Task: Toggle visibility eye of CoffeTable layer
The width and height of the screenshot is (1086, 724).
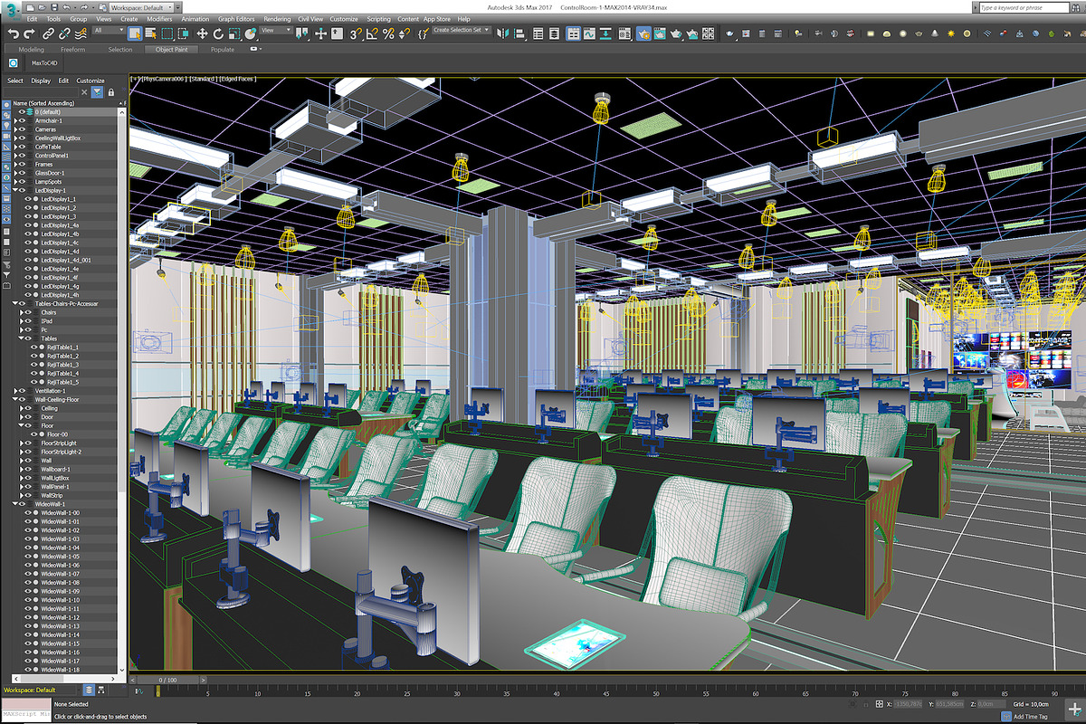Action: pos(21,147)
